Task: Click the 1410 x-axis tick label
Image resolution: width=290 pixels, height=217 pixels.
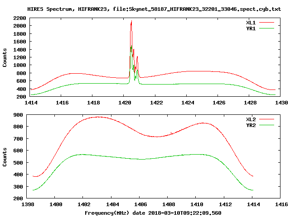Action: [x=197, y=204]
